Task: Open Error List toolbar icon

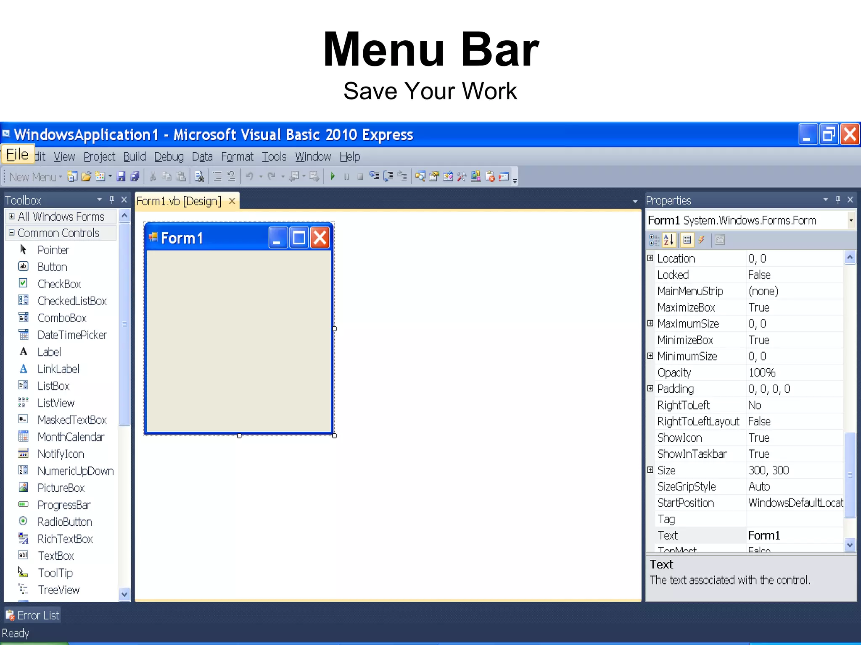Action: (490, 176)
